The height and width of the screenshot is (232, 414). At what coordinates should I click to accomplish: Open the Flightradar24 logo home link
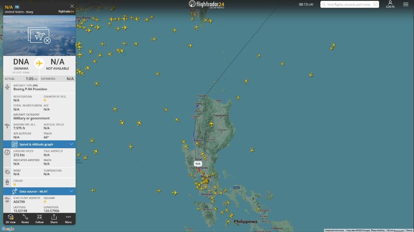tap(207, 4)
